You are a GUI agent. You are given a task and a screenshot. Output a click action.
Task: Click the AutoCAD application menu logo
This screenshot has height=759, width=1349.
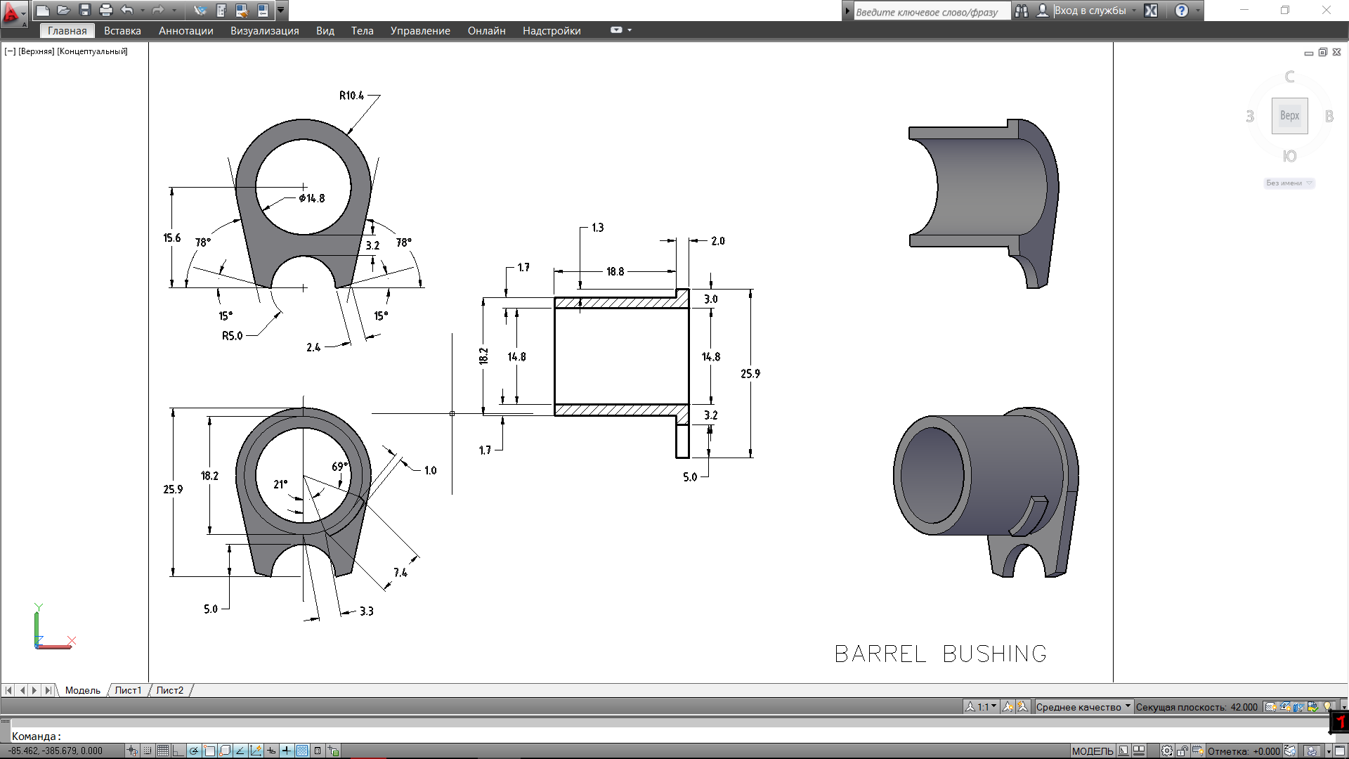pos(12,12)
